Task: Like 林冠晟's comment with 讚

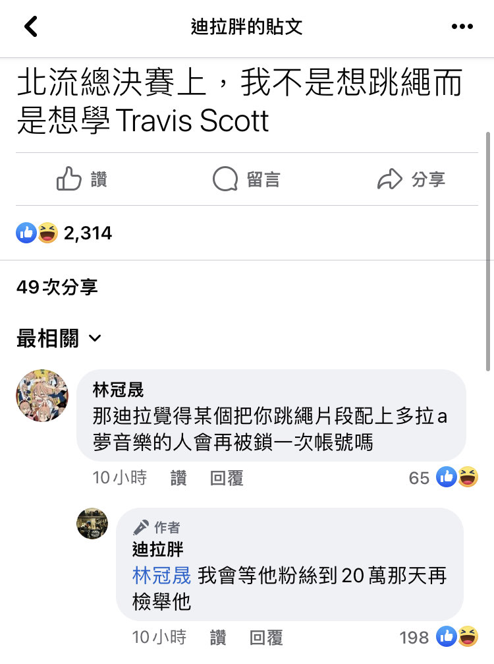Action: coord(178,478)
